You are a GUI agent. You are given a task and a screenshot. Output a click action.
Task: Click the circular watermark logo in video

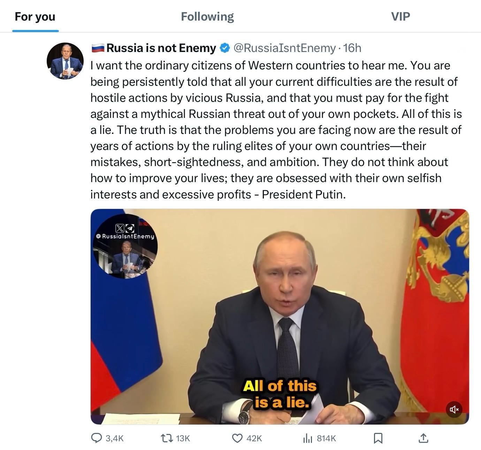coord(125,246)
